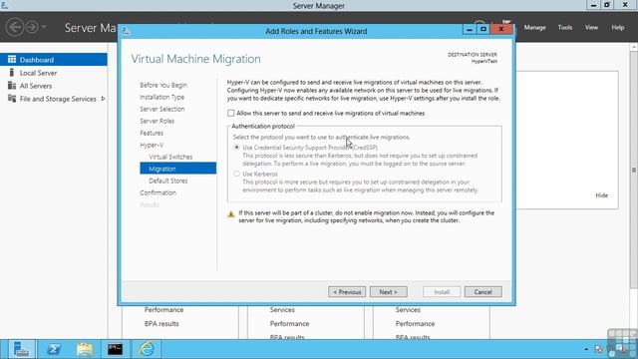Open the View menu

[x=591, y=27]
